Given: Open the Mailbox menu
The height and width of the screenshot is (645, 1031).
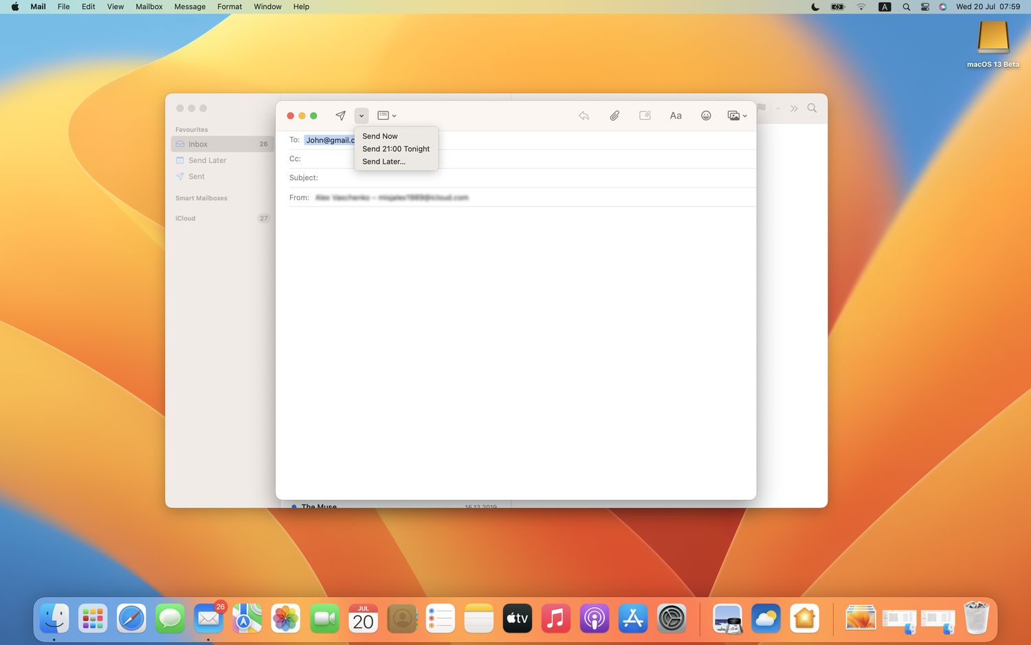Looking at the screenshot, I should click(149, 7).
